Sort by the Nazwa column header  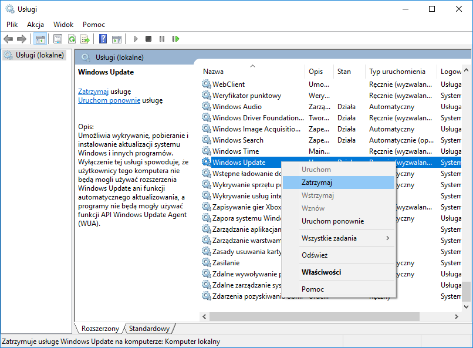(x=252, y=72)
